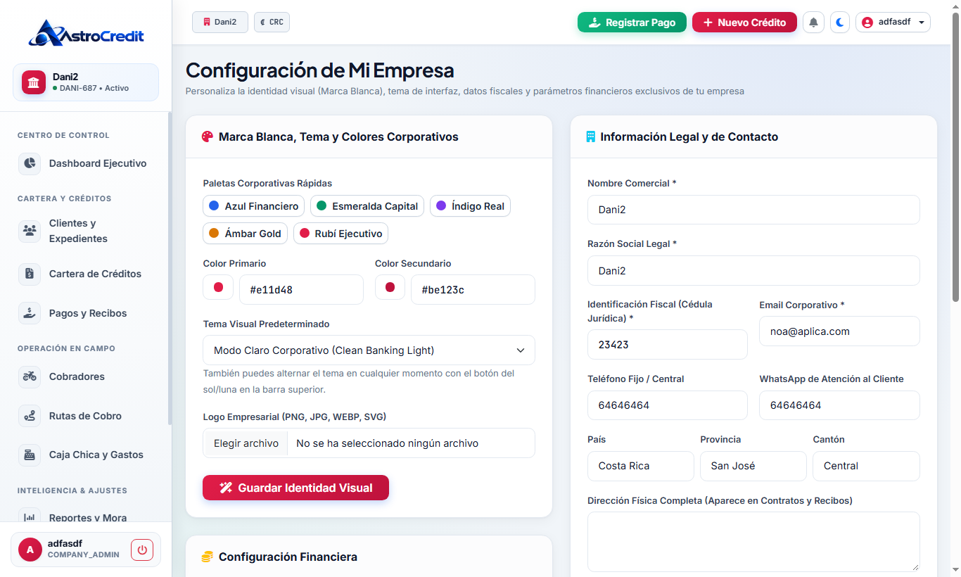Viewport: 961px width, 577px height.
Task: Click the palette icon in Marca Blanca header
Action: point(208,137)
